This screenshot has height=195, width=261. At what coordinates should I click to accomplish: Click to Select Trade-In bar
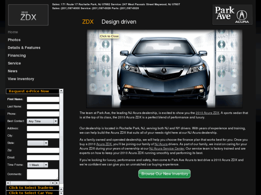pos(32,188)
